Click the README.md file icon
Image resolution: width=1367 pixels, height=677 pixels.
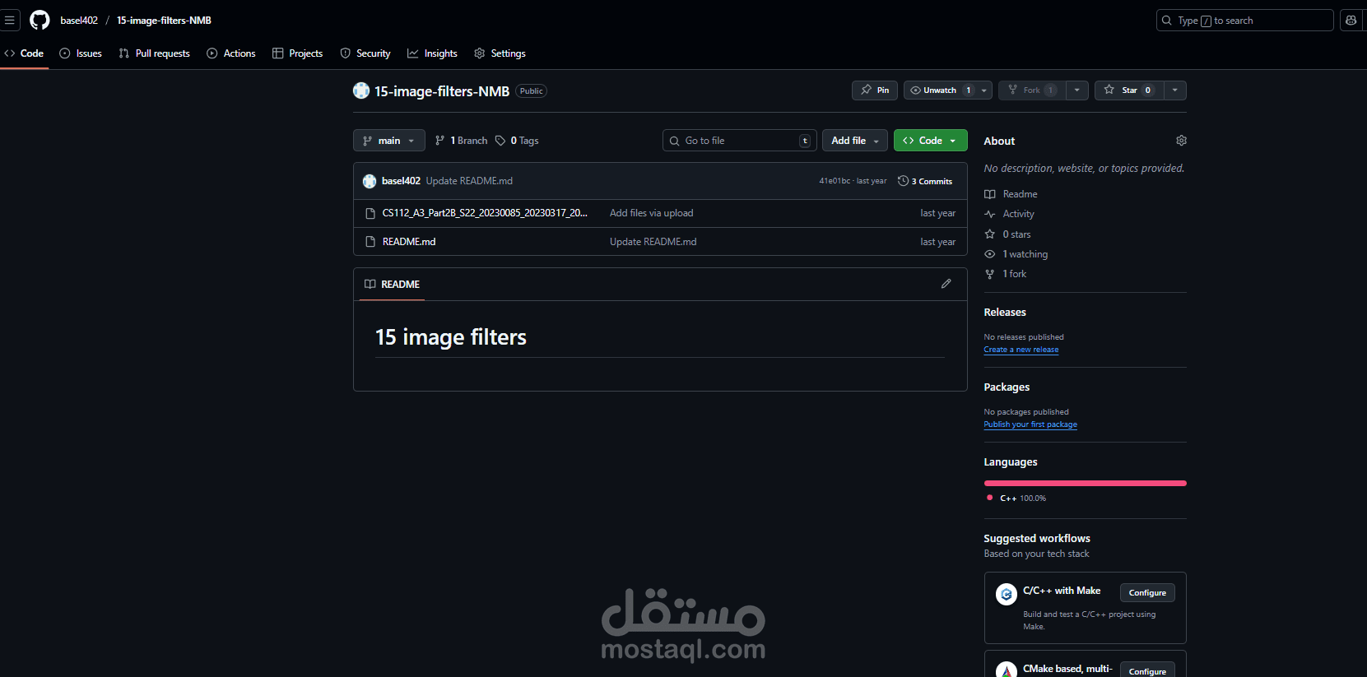point(370,242)
